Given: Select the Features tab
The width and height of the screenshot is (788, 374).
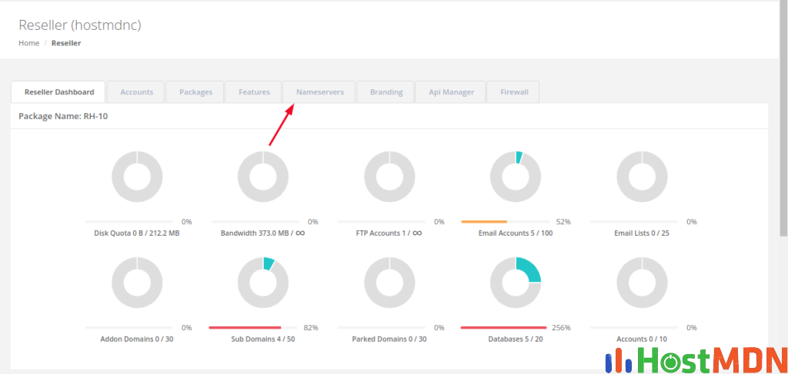Looking at the screenshot, I should pos(254,92).
